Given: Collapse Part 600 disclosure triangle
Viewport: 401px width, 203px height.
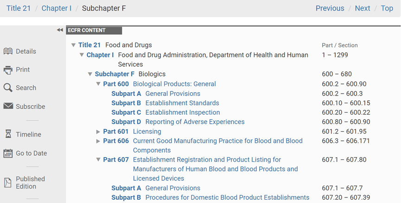Looking at the screenshot, I should coord(98,84).
